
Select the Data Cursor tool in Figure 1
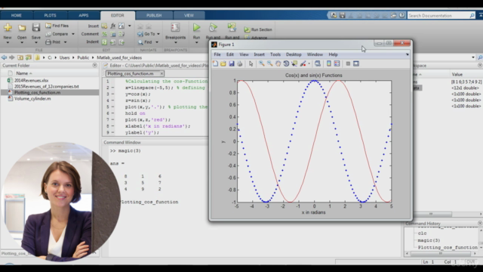[x=294, y=63]
